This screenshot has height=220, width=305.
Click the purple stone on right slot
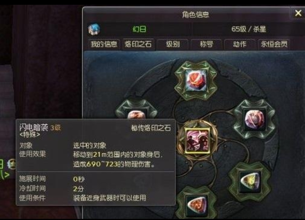254,119
